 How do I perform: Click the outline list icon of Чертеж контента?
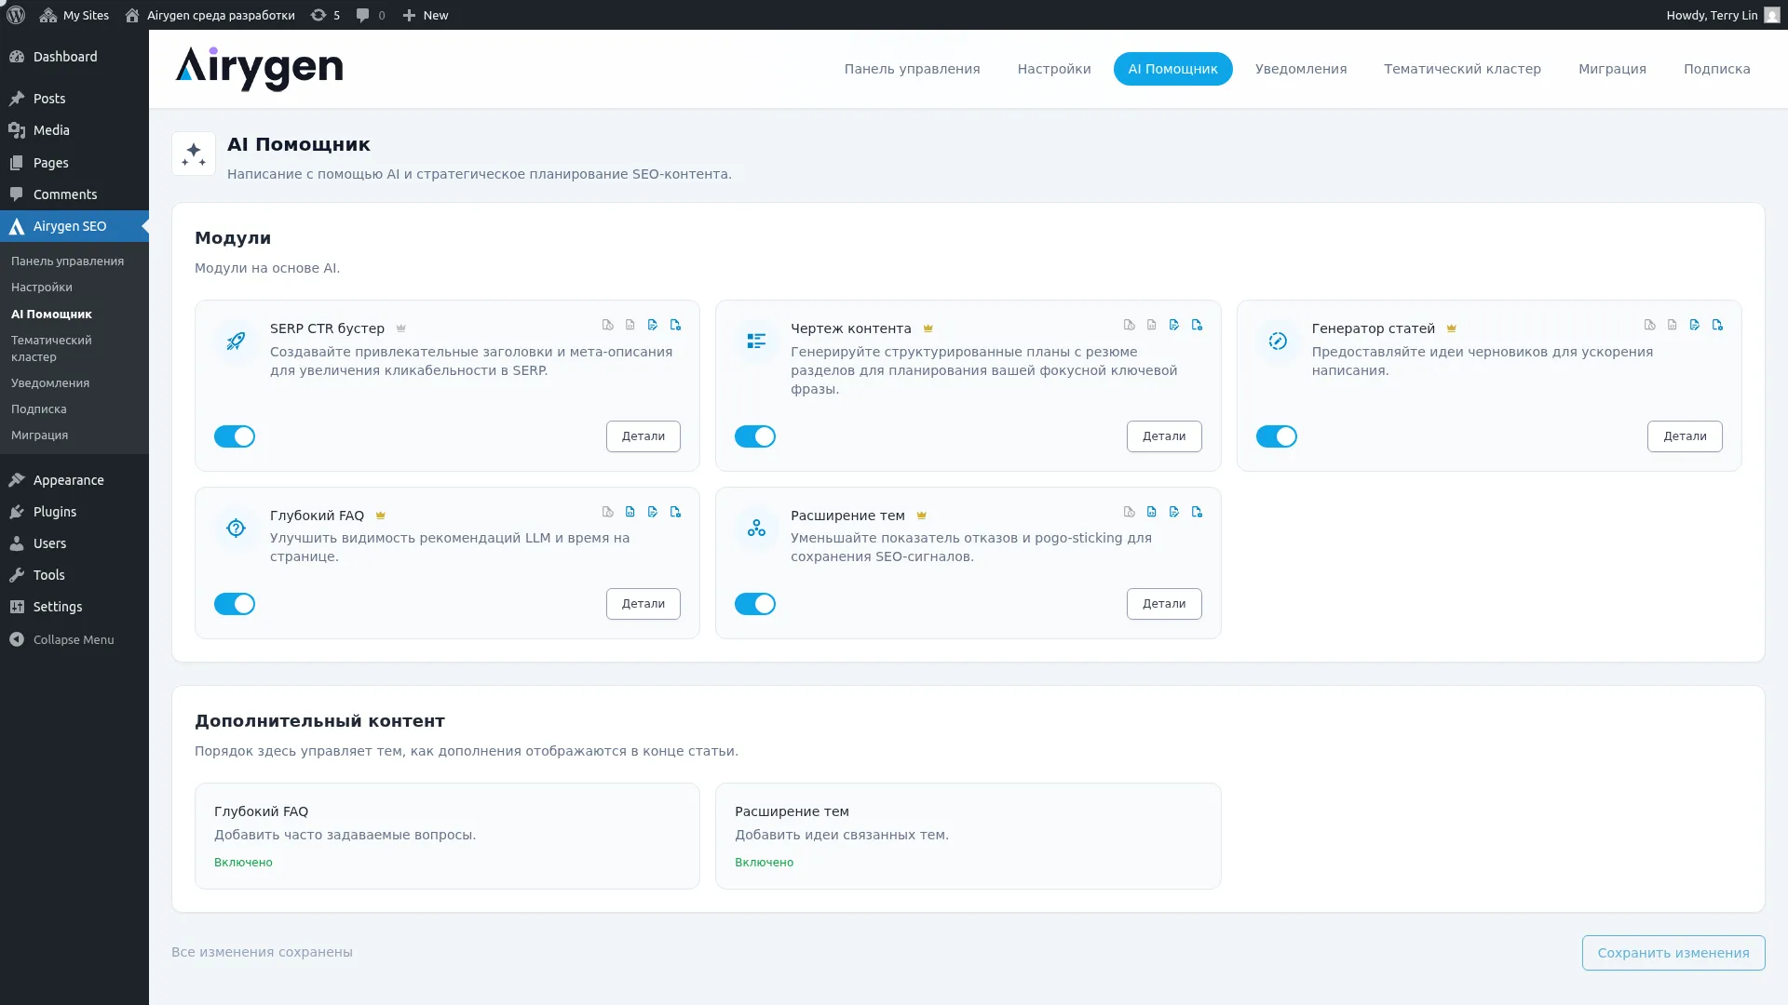point(756,342)
